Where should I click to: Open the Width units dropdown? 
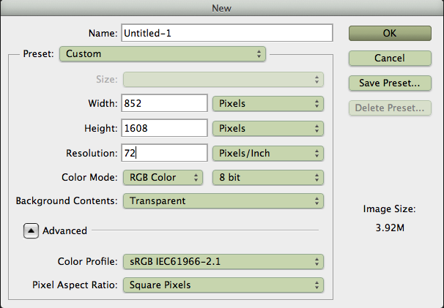(x=267, y=103)
